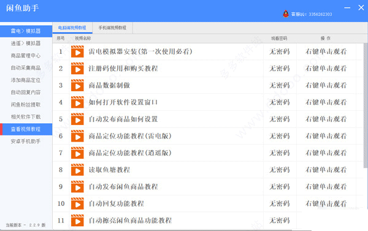Click 右键单击观看 for 如何打开软件设置窗口 row
Screen dimensions: 368x231
click(x=326, y=102)
